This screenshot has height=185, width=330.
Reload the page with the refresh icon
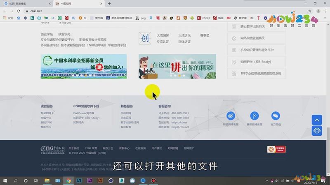click(x=19, y=11)
